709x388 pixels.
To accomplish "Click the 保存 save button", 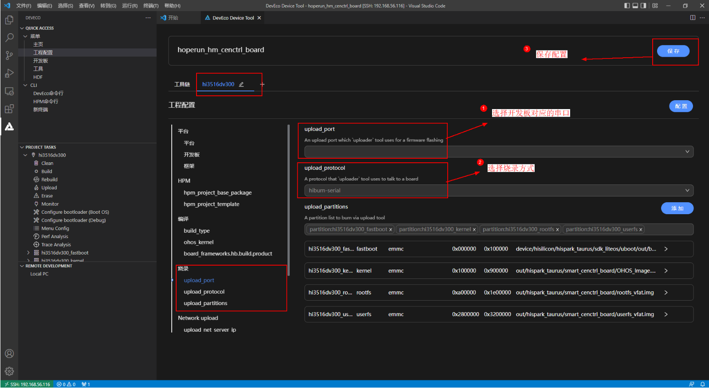I will point(673,51).
